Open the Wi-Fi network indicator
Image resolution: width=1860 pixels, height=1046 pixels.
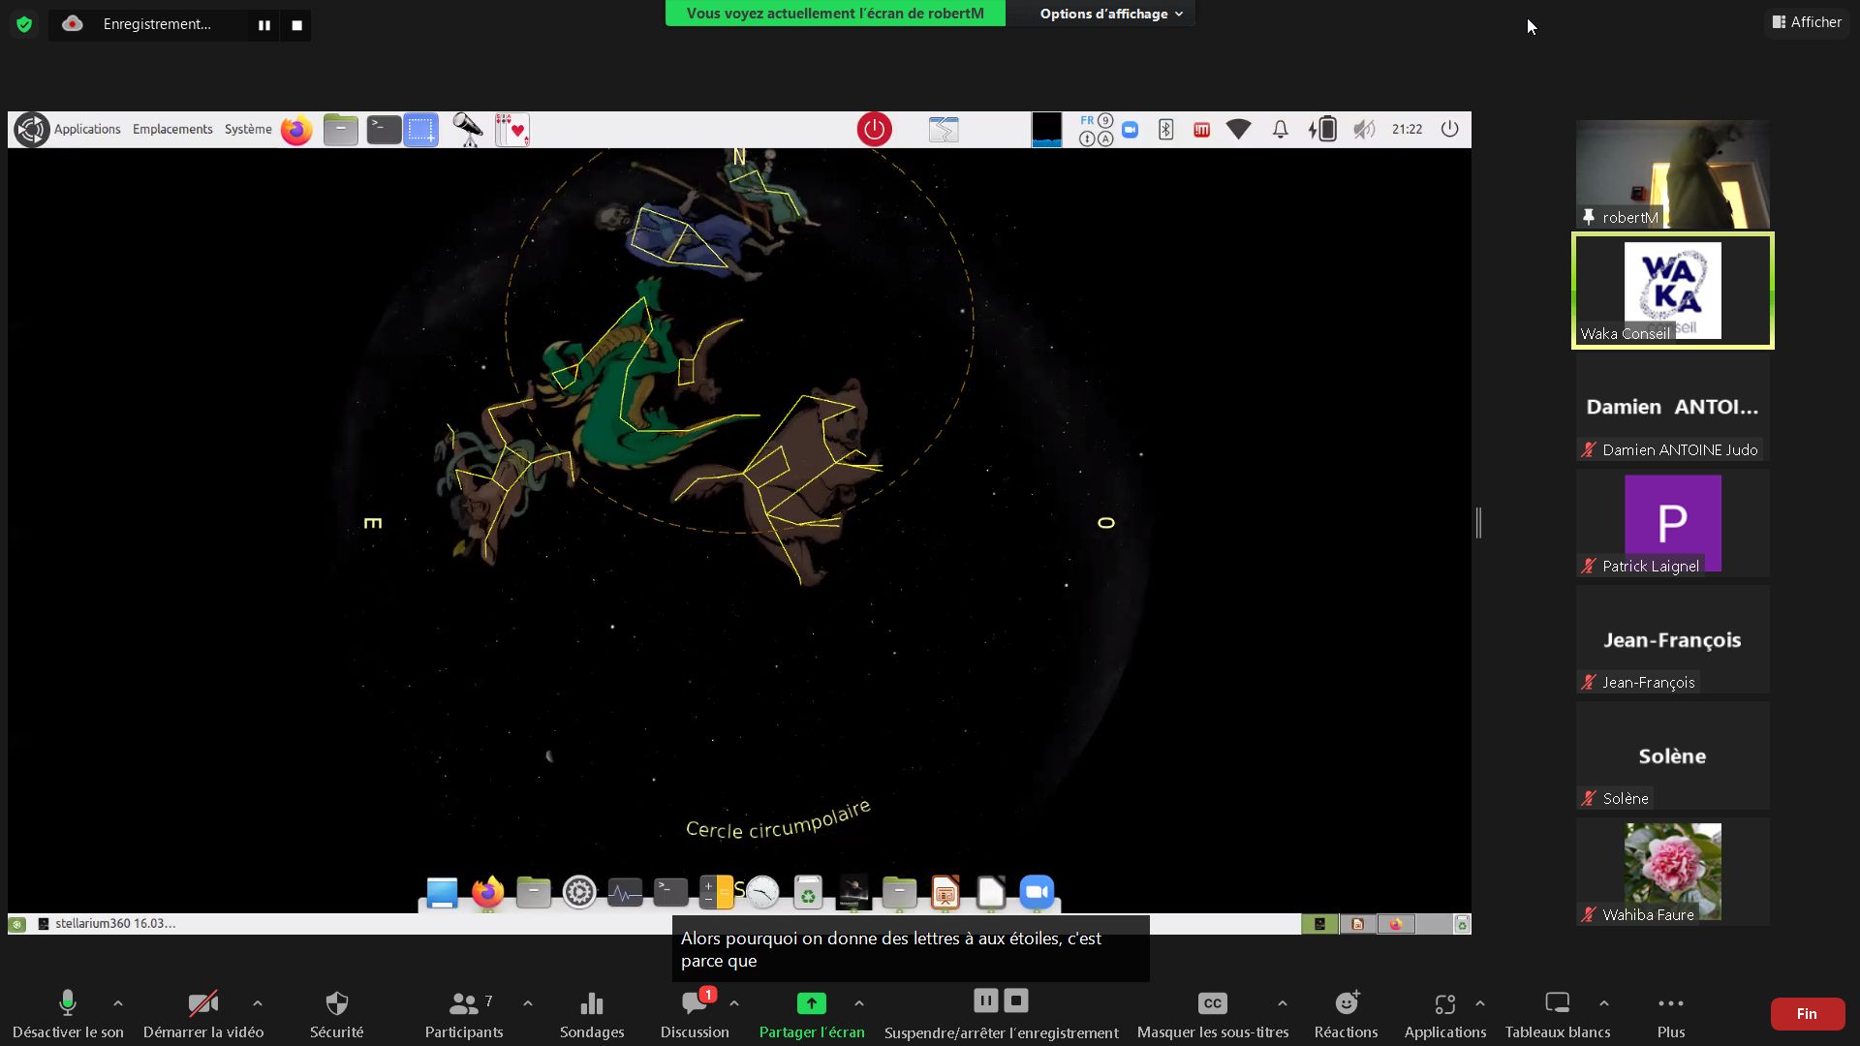[1239, 129]
